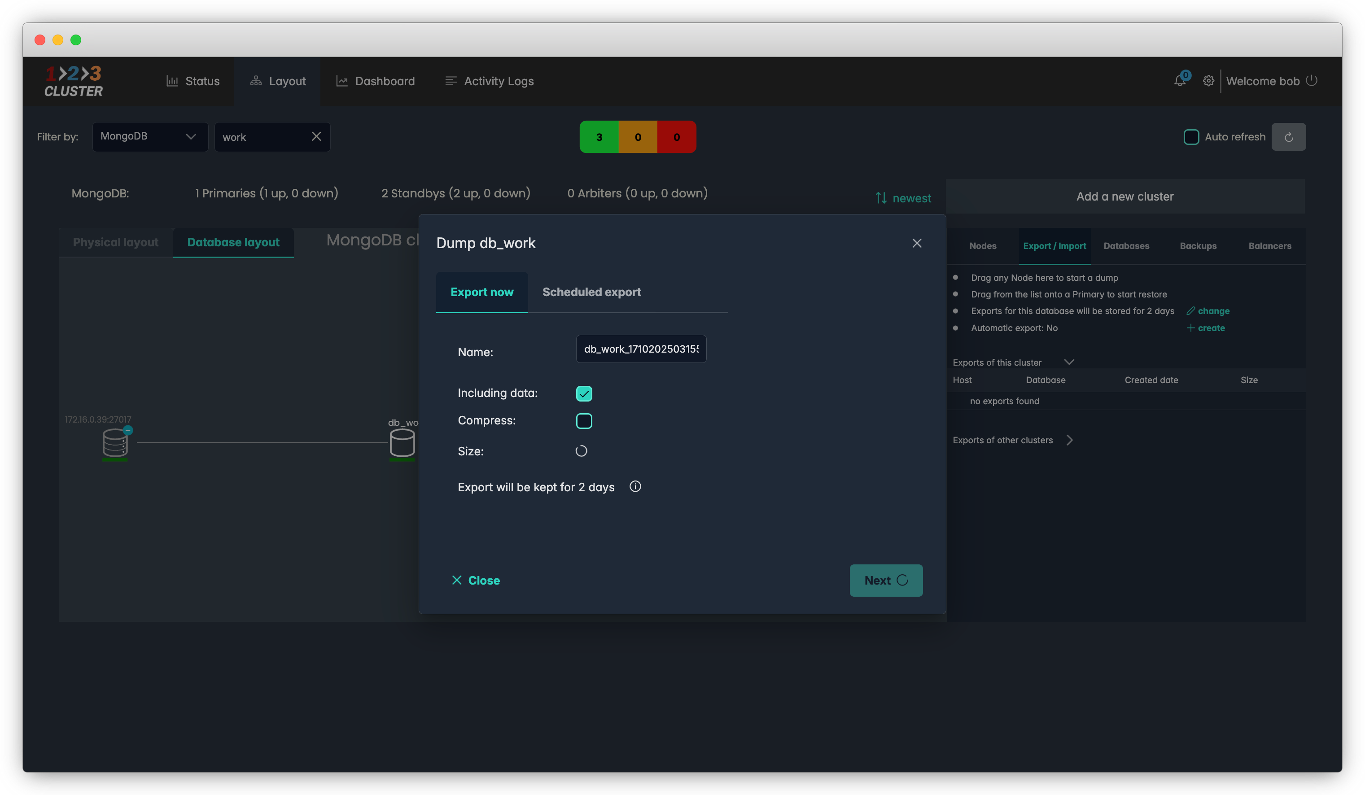
Task: Clear the work filter with X icon
Action: point(316,137)
